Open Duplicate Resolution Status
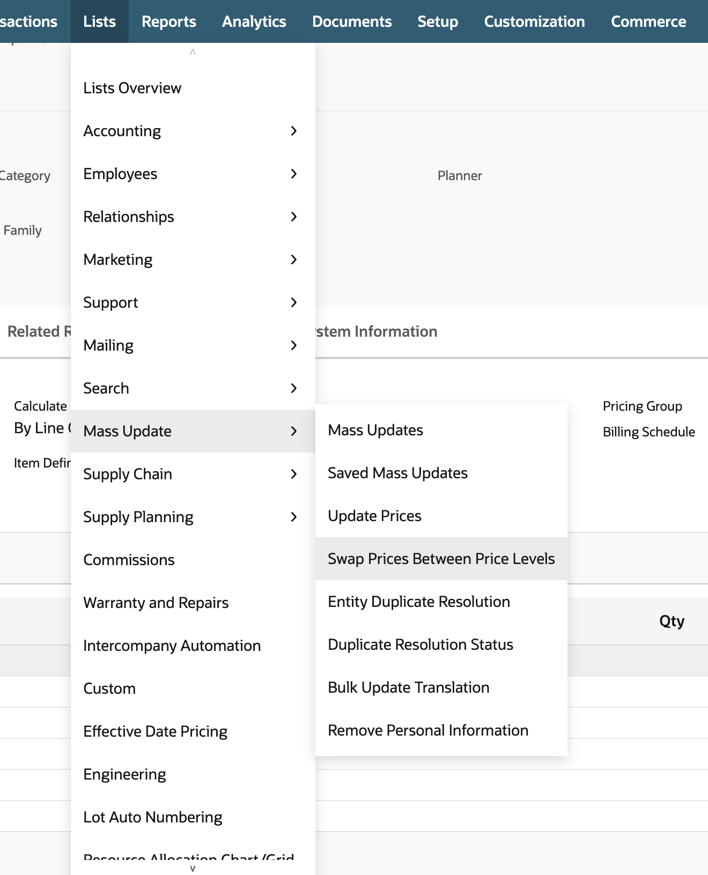 tap(441, 644)
